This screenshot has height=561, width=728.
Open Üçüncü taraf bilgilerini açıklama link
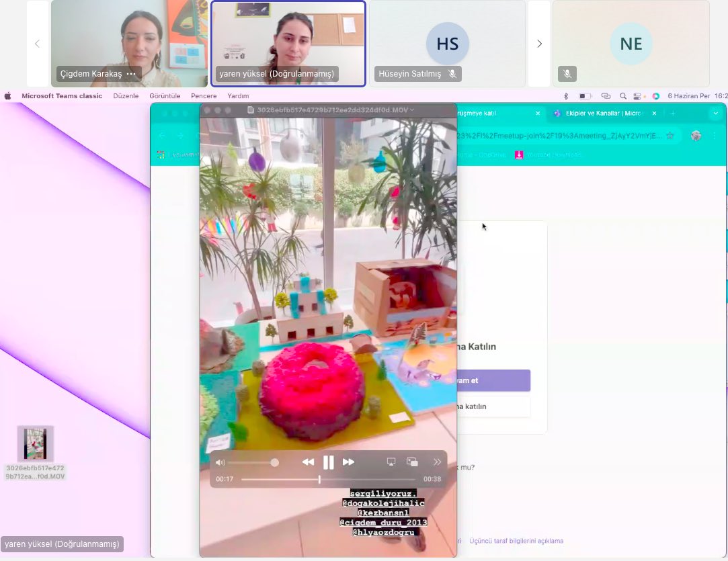coord(516,541)
